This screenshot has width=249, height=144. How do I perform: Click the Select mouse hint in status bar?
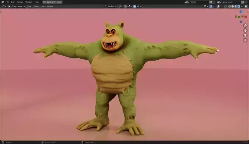point(6,142)
